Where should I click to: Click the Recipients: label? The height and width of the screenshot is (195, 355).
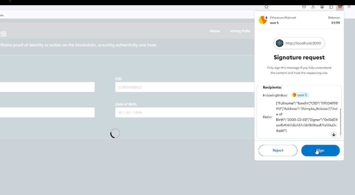click(x=272, y=87)
